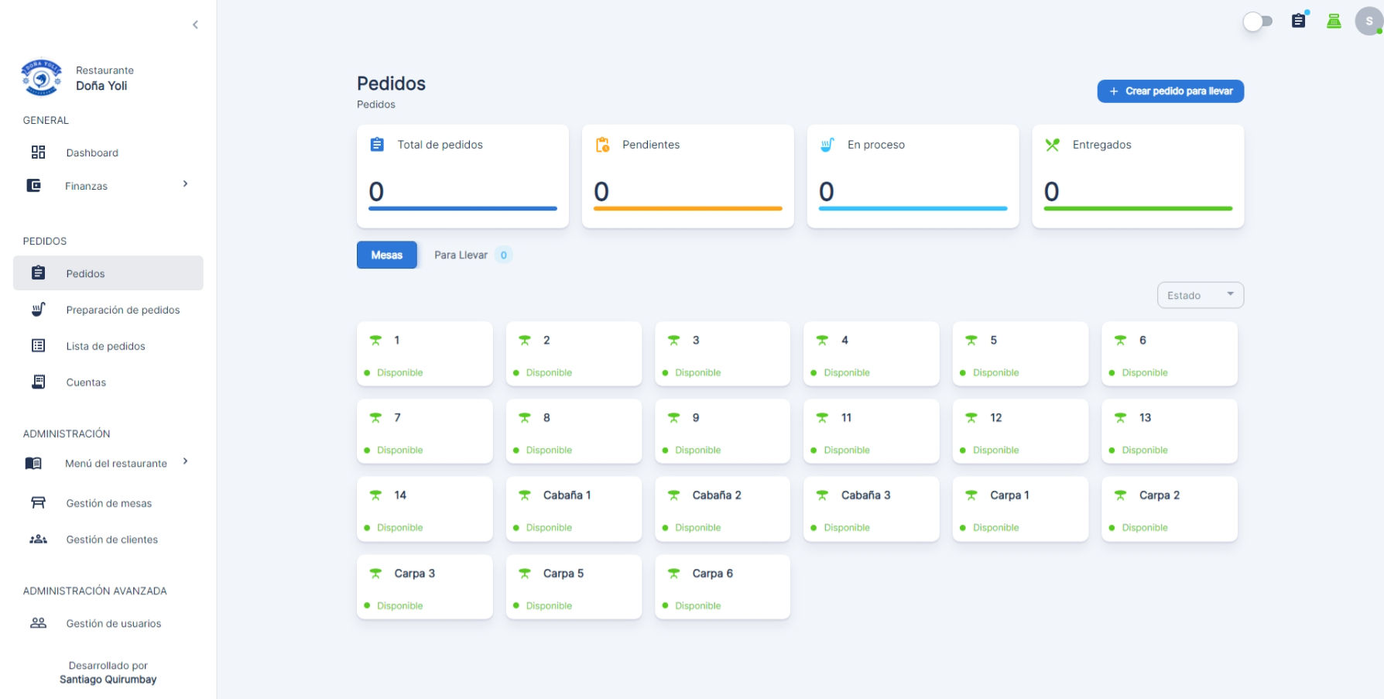Image resolution: width=1384 pixels, height=699 pixels.
Task: Click the En proceso summary card
Action: [x=913, y=176]
